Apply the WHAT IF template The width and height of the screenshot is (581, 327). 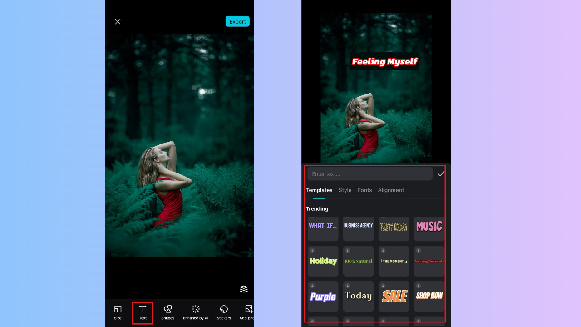coord(323,226)
